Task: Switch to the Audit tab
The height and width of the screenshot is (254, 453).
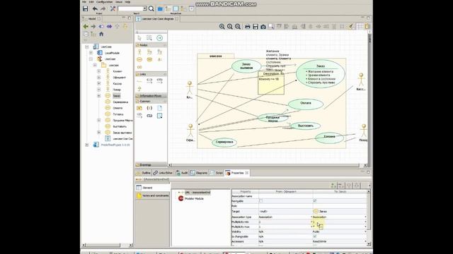Action: (x=182, y=173)
